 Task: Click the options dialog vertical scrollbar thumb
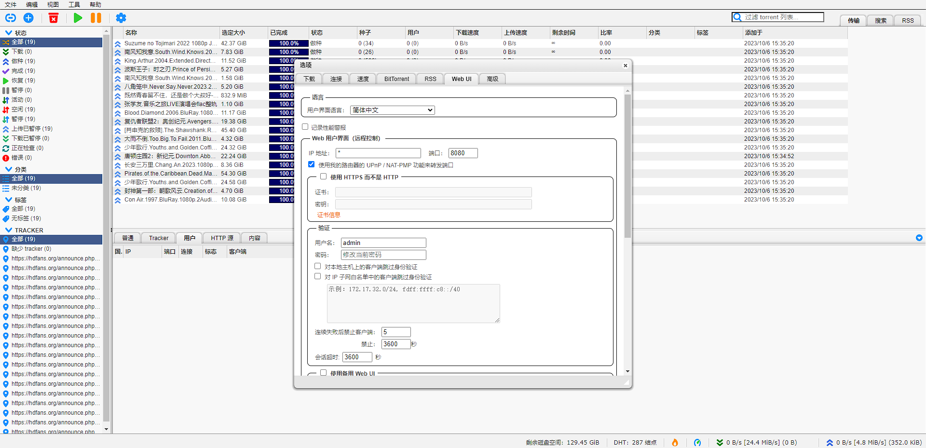click(x=627, y=166)
